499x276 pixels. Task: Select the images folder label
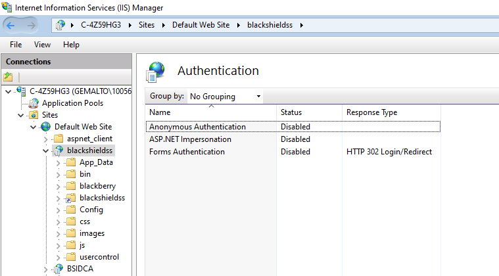point(92,233)
